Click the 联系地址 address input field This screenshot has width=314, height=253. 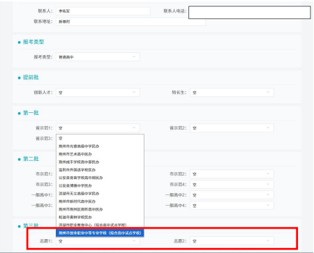130,22
